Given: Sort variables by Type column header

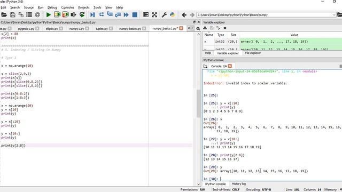Looking at the screenshot, I should 221,35.
